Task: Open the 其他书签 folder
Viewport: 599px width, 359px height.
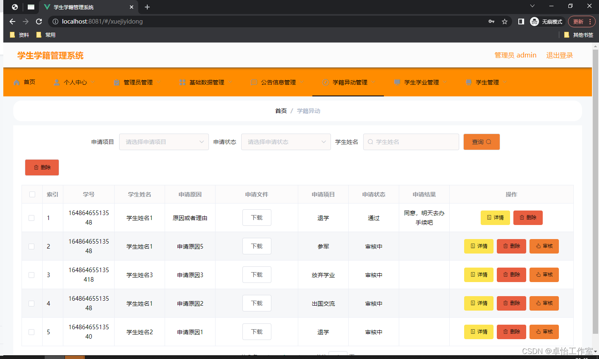Action: coord(579,35)
